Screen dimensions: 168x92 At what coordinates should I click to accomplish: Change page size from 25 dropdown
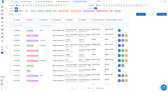tap(90, 88)
